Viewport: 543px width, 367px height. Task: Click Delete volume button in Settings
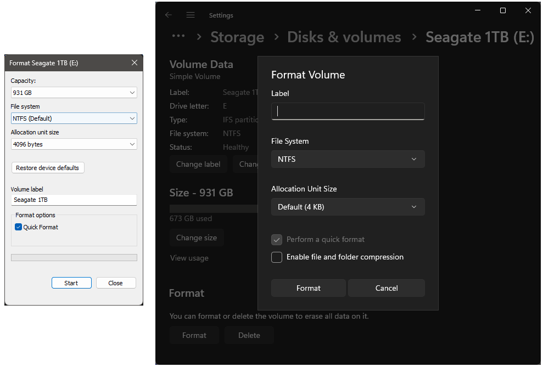(x=249, y=335)
